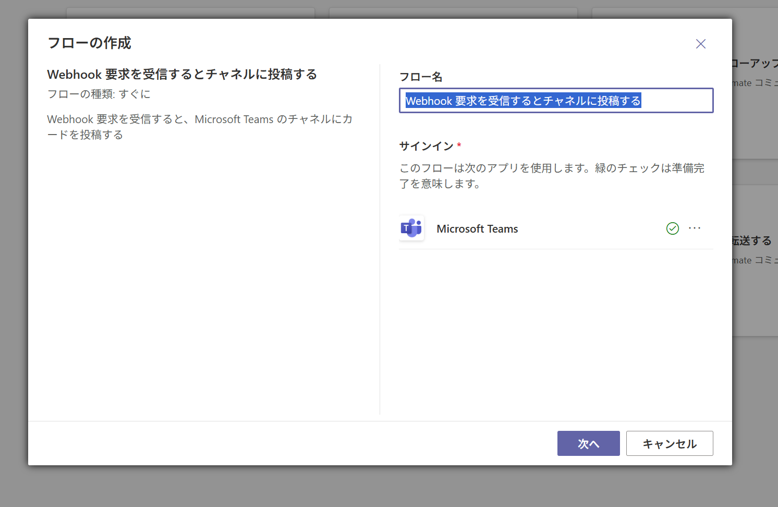Click the フロー名 text field
The image size is (778, 507).
[556, 101]
